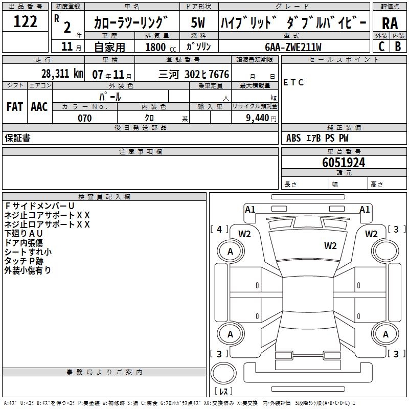
Task: Click door shape value "5W"
Action: pyautogui.click(x=198, y=22)
